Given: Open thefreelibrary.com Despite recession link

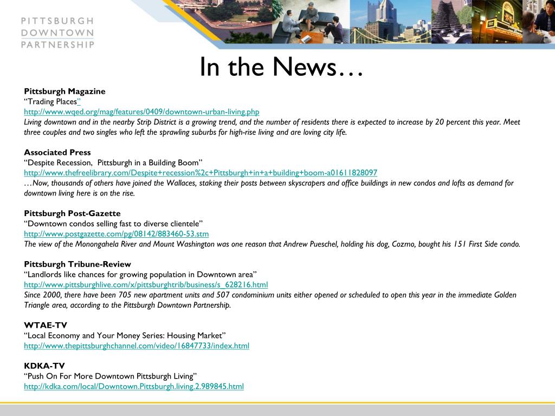Looking at the screenshot, I should (201, 173).
